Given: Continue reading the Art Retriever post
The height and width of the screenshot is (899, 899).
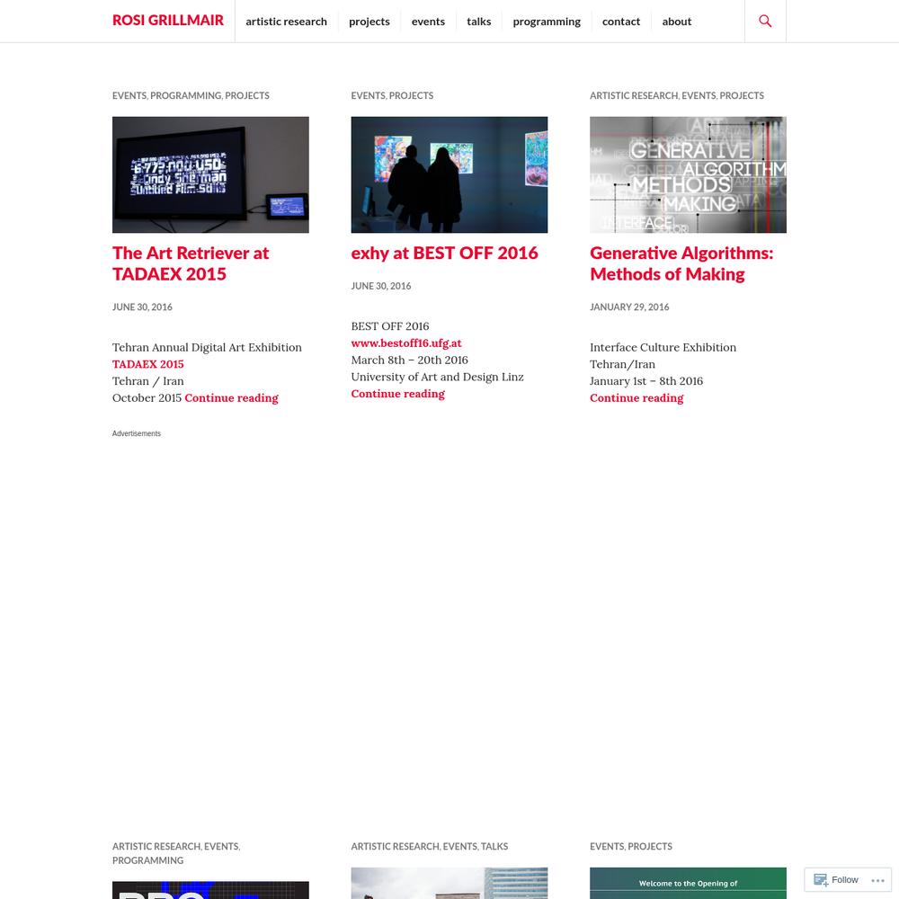Looking at the screenshot, I should pos(231,398).
